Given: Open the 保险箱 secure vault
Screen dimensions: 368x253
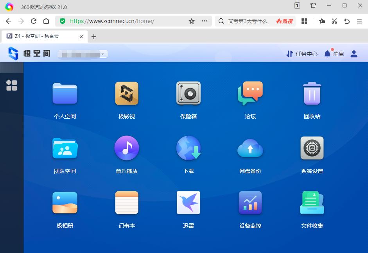Looking at the screenshot, I should click(x=188, y=93).
